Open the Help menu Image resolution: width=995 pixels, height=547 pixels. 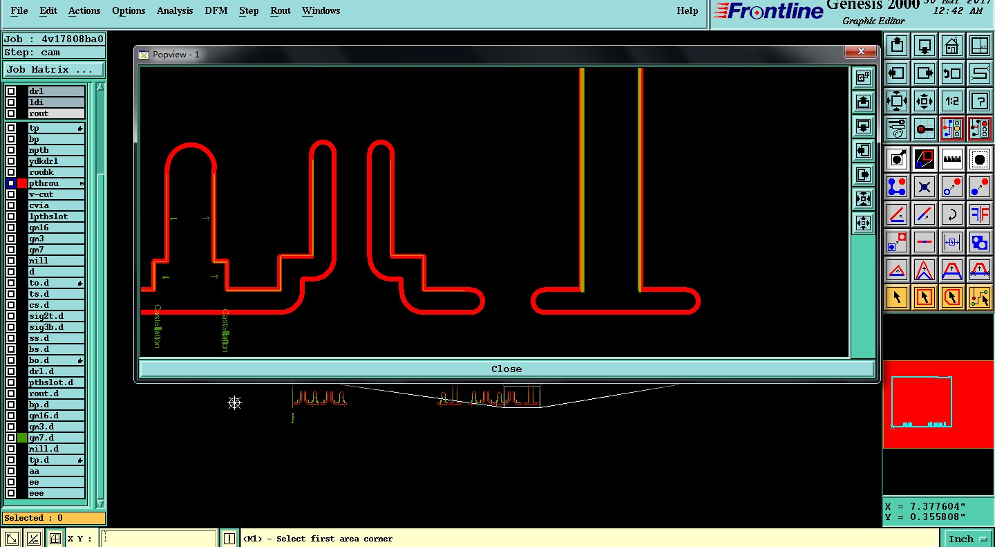click(688, 10)
